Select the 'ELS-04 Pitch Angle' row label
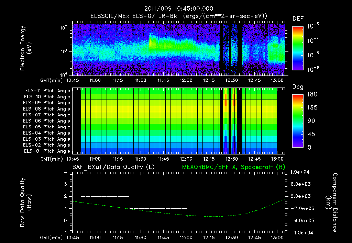The image size is (352, 243). pos(47,133)
